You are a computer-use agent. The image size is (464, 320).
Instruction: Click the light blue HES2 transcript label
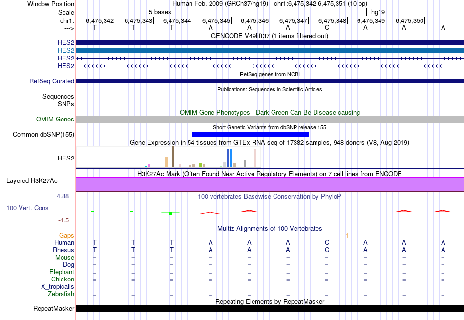66,51
